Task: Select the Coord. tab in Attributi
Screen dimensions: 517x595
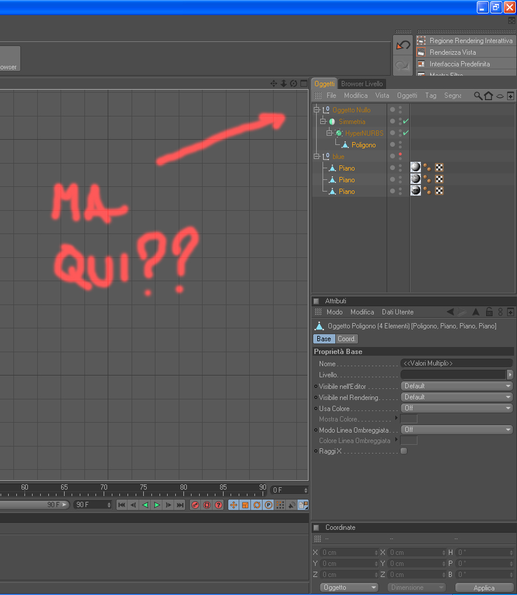Action: point(346,338)
